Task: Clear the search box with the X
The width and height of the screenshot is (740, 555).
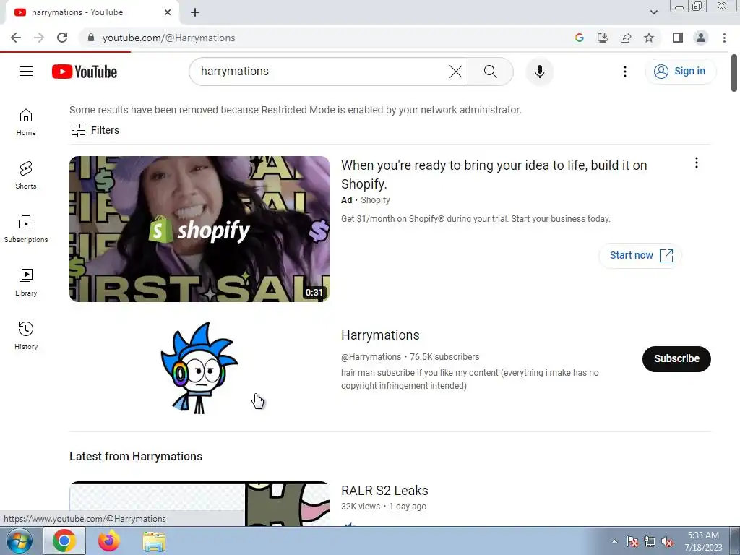Action: [455, 72]
